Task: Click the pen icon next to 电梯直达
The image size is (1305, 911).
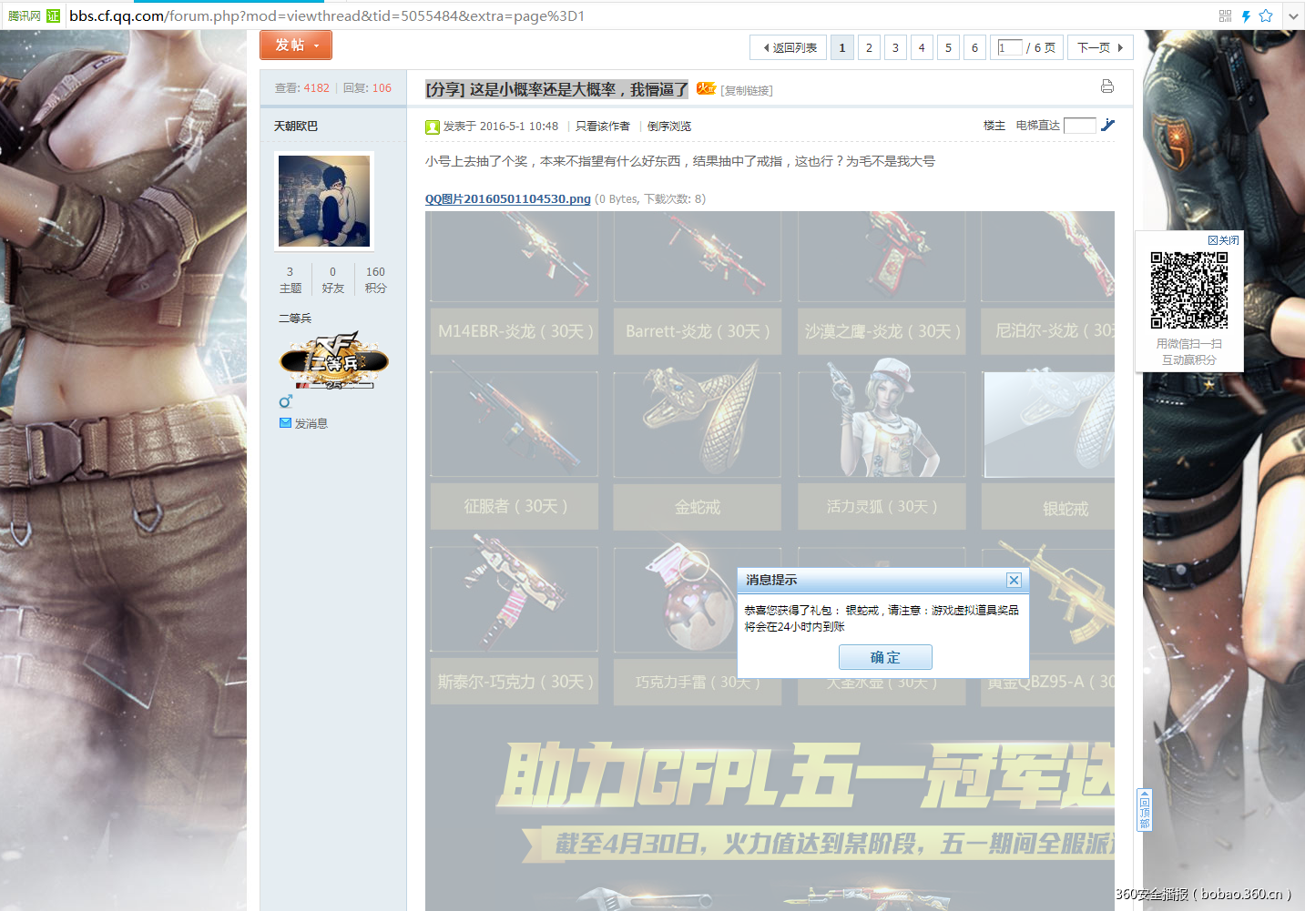Action: click(x=1107, y=125)
